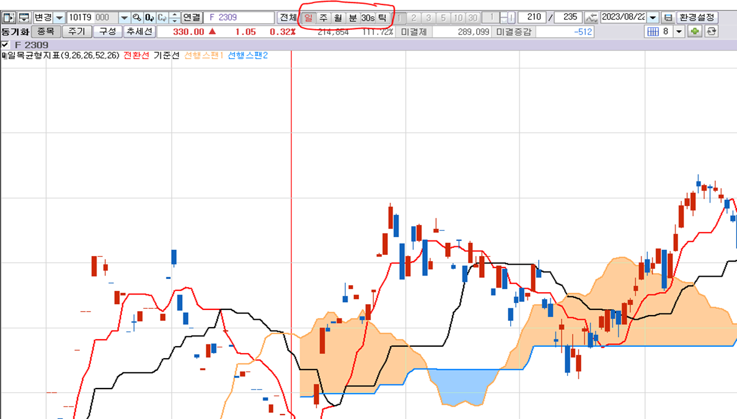Choose the interval preset 30 button
Screen dimensions: 737x419
472,18
